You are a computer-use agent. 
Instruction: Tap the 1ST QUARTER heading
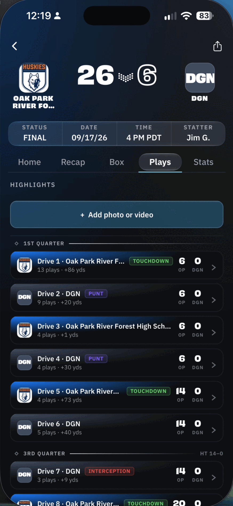(x=44, y=243)
